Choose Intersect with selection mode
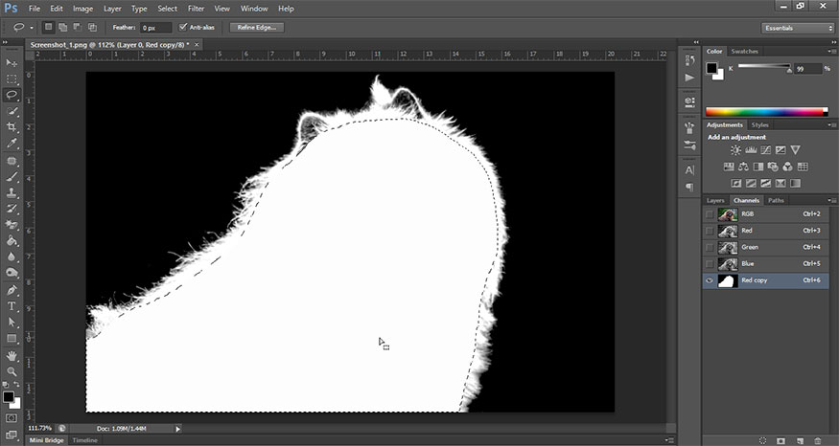Viewport: 839px width, 446px height. (92, 27)
